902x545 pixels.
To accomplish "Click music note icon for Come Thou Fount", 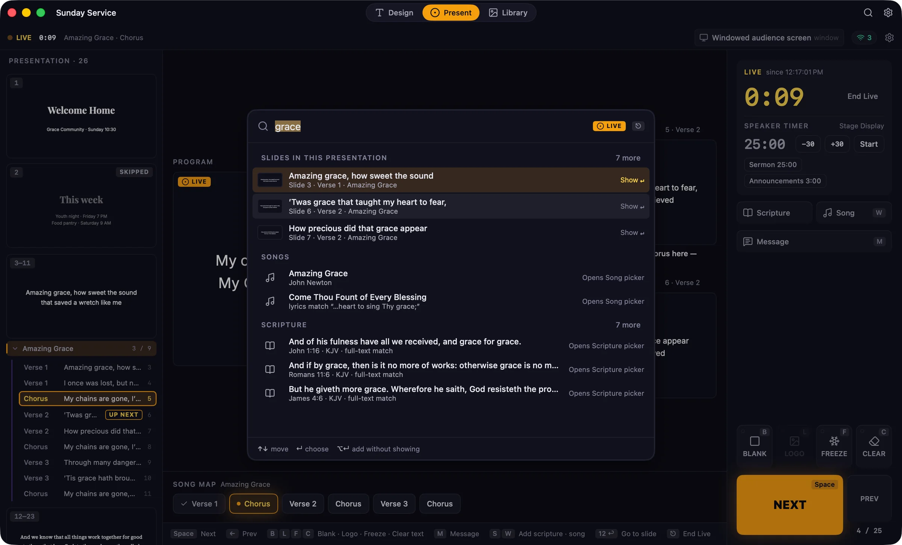I will (x=270, y=301).
